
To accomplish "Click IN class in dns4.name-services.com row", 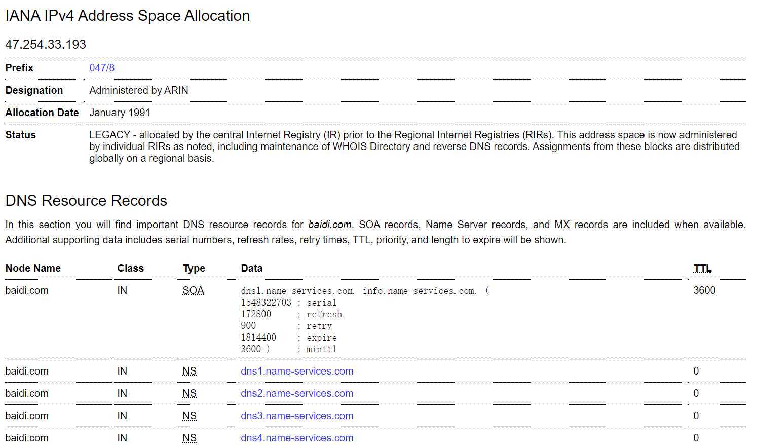I will [122, 438].
